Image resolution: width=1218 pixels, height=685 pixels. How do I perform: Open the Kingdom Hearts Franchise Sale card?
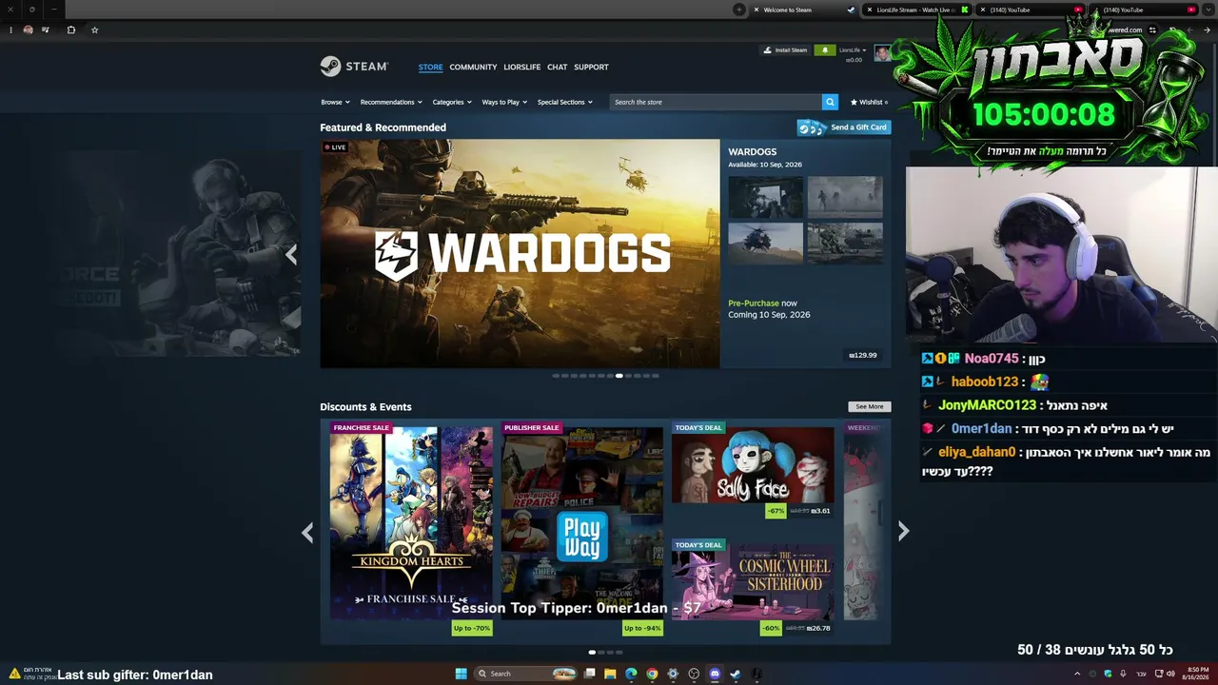tap(411, 521)
